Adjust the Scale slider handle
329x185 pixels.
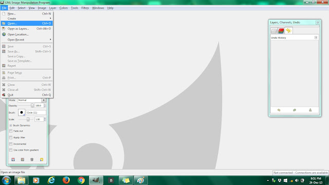tap(28, 119)
